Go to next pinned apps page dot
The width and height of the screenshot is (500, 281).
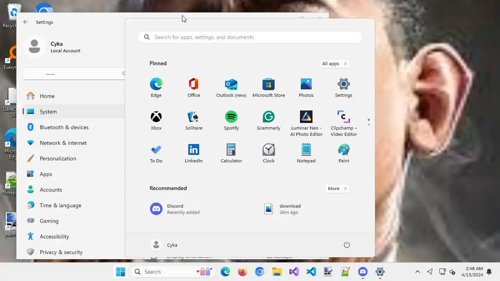click(x=368, y=124)
